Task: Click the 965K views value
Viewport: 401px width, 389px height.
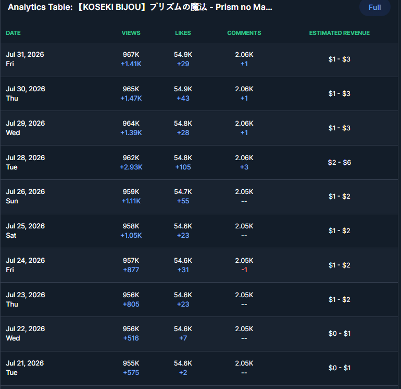Action: 131,89
